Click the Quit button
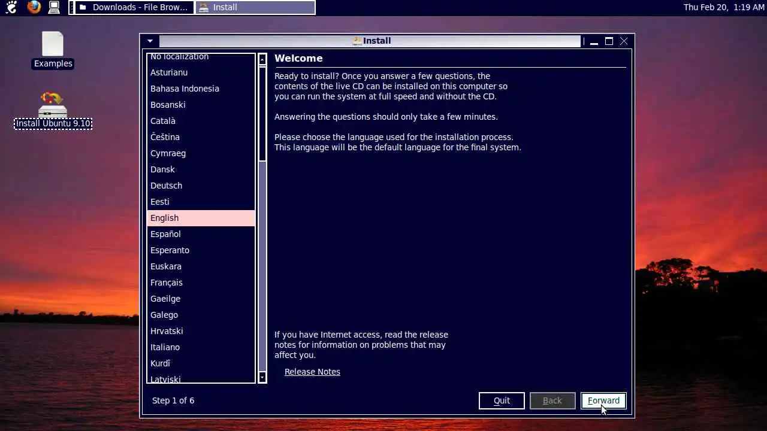The width and height of the screenshot is (767, 431). [502, 400]
